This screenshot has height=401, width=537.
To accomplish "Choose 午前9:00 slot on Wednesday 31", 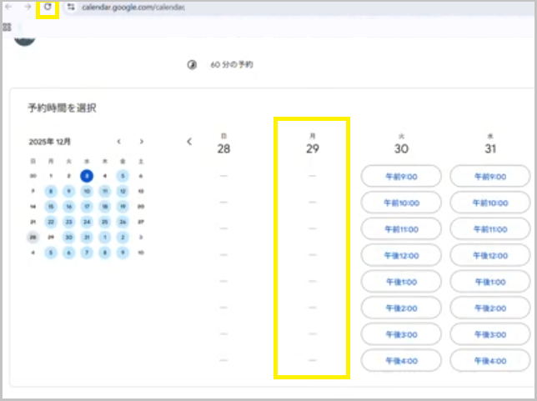I will pos(490,177).
